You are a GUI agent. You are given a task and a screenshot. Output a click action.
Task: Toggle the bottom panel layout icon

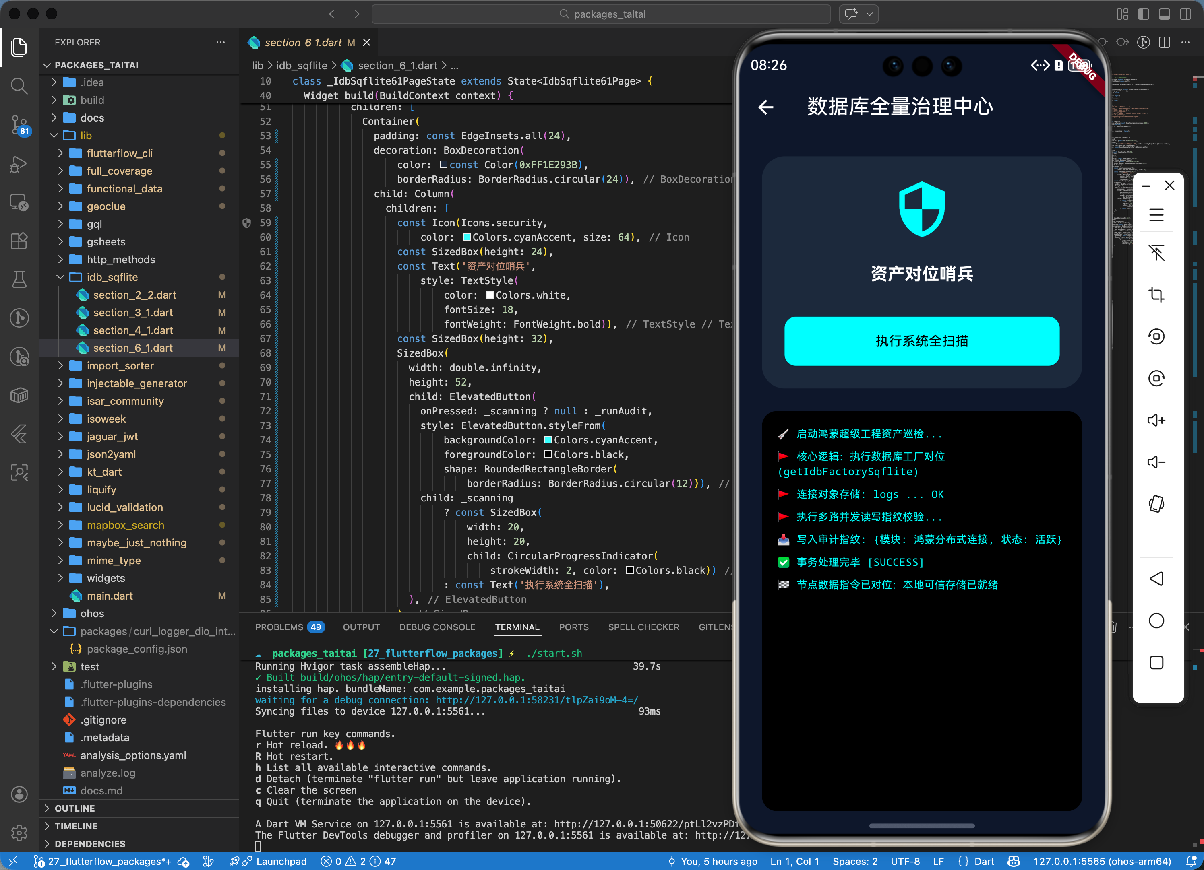(1164, 14)
